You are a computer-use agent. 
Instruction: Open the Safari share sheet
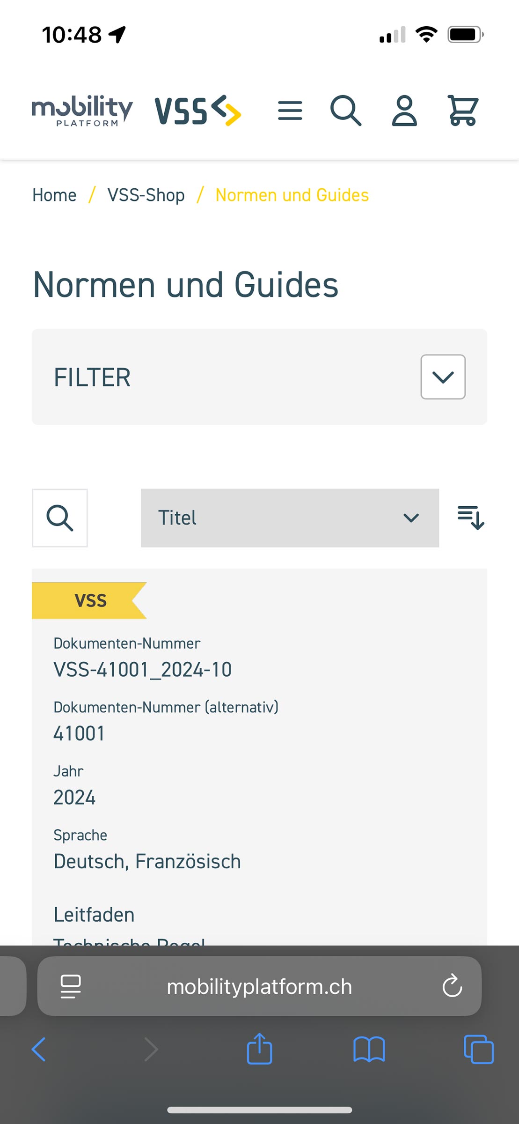[259, 1049]
